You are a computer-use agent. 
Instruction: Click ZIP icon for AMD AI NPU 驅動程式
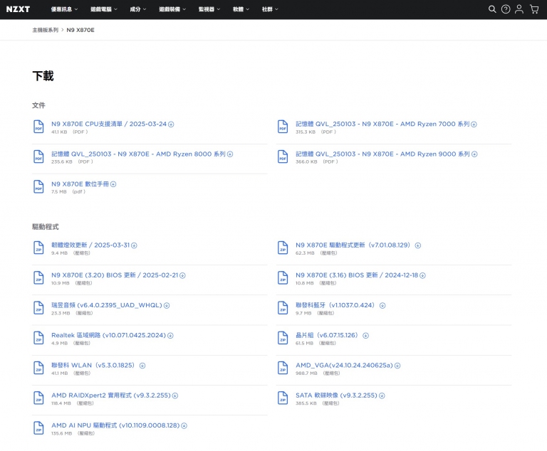38,428
